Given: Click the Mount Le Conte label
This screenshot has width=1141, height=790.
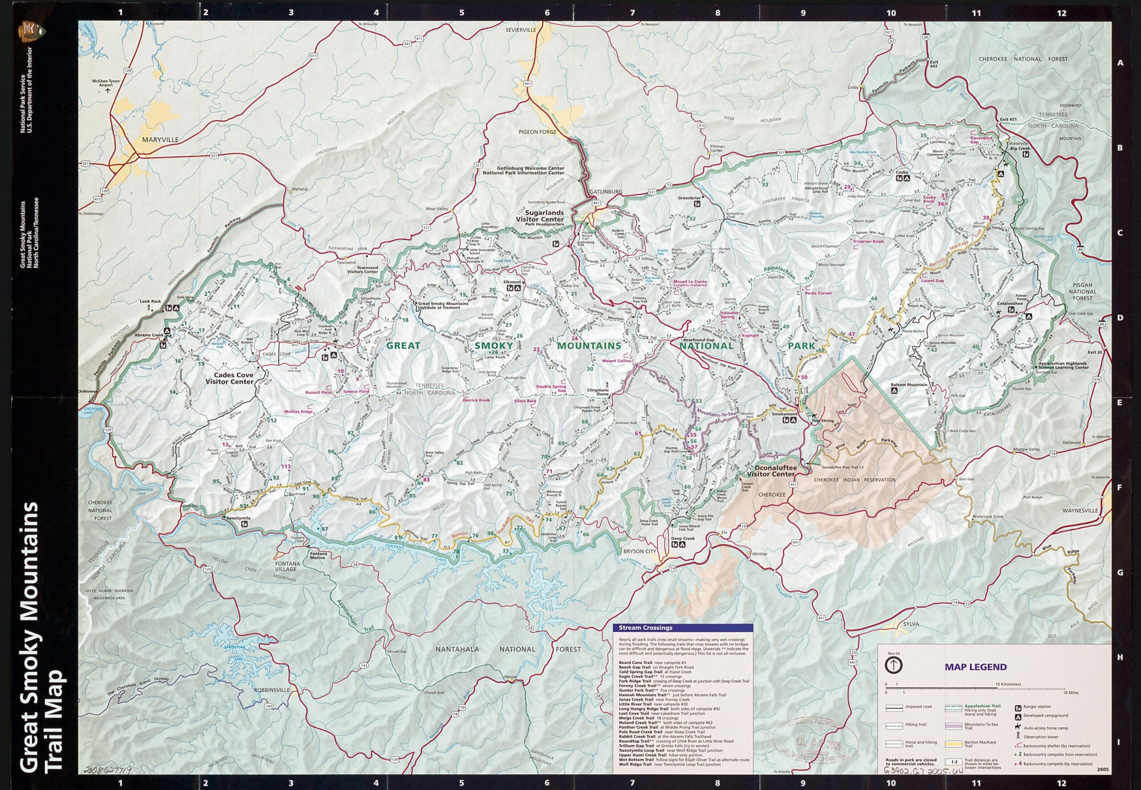Looking at the screenshot, I should (x=690, y=282).
